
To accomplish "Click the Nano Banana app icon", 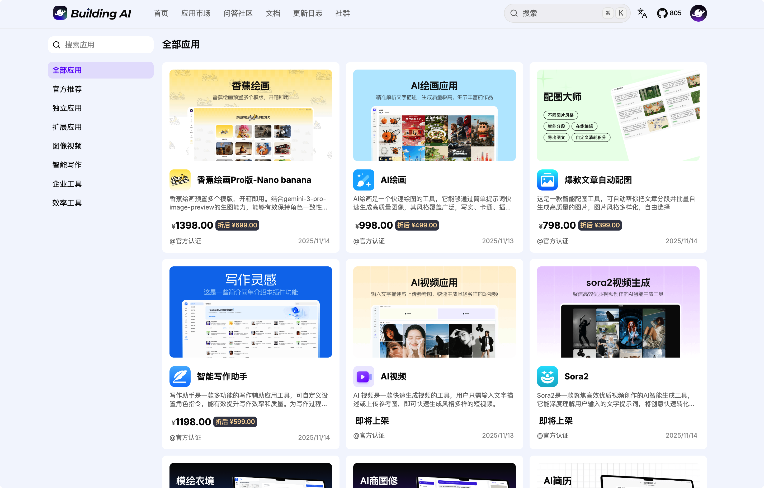I will (180, 180).
